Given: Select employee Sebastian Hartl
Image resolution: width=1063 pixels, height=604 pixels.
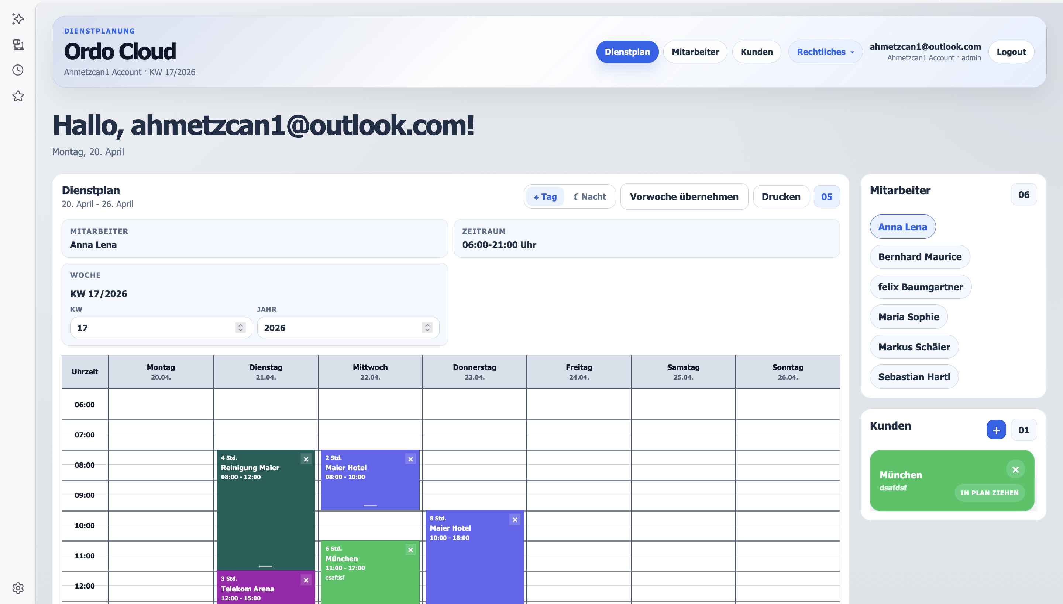Looking at the screenshot, I should (914, 377).
